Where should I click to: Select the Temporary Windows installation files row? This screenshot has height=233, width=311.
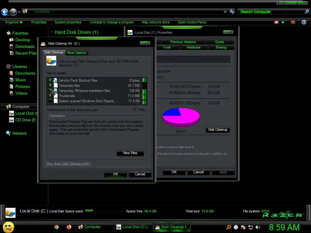click(94, 90)
